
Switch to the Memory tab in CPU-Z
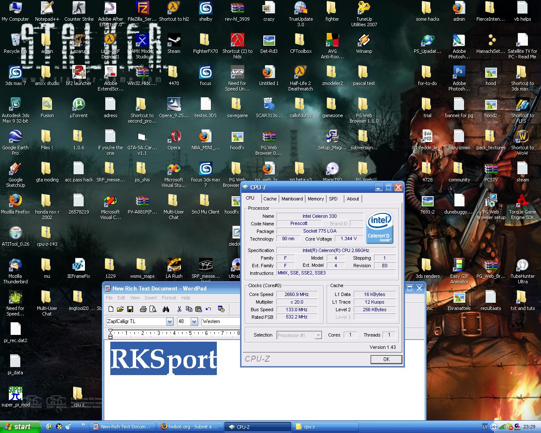pyautogui.click(x=316, y=199)
